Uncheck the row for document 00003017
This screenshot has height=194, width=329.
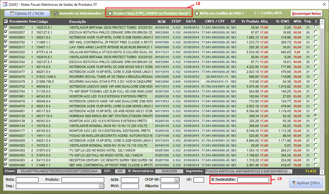click(6, 47)
